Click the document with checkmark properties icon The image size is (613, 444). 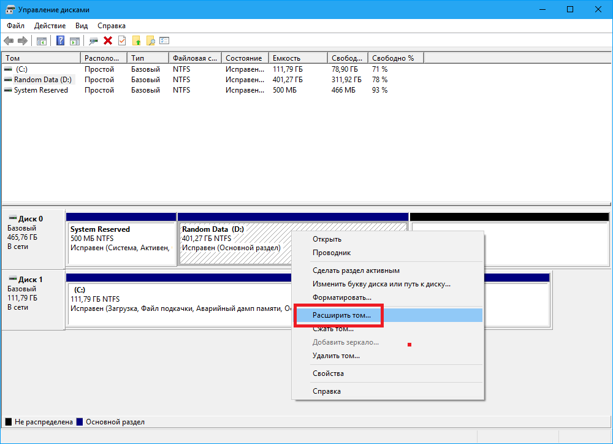click(x=122, y=40)
